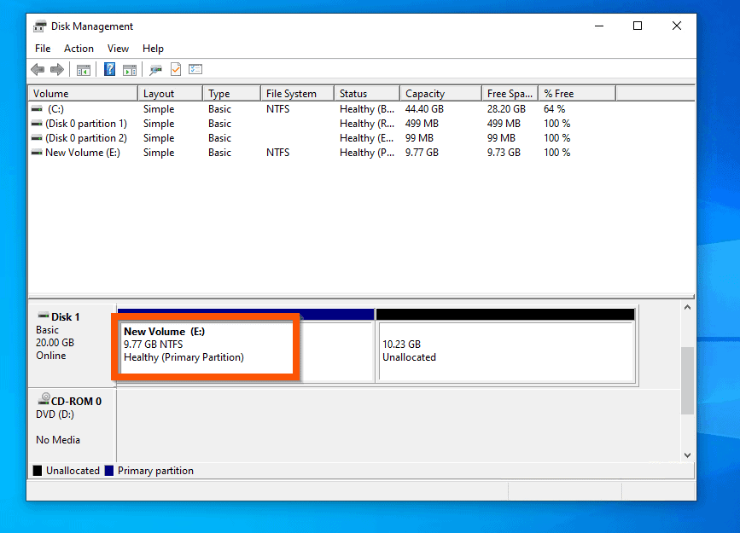This screenshot has height=533, width=740.
Task: Open the Help menu
Action: (x=153, y=49)
